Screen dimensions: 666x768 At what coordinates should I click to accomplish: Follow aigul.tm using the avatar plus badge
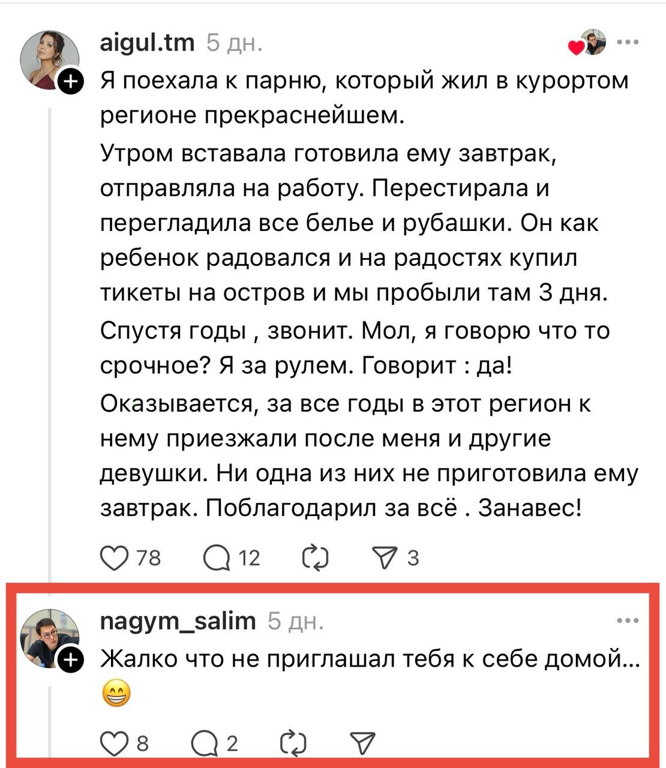click(x=69, y=82)
